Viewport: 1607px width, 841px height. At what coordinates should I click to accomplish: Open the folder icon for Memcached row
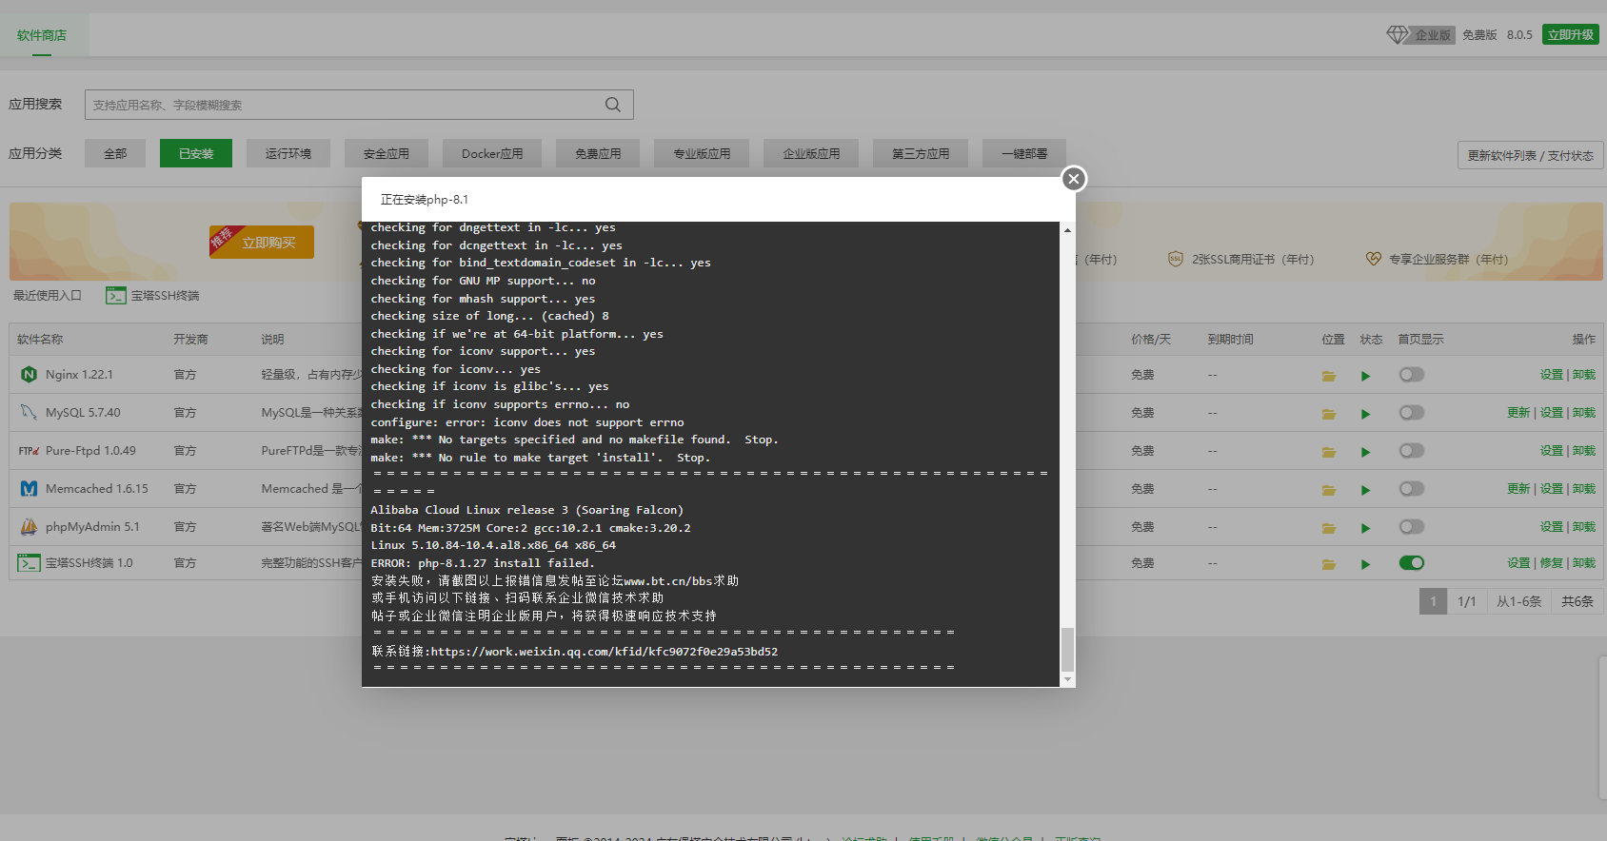(x=1329, y=490)
